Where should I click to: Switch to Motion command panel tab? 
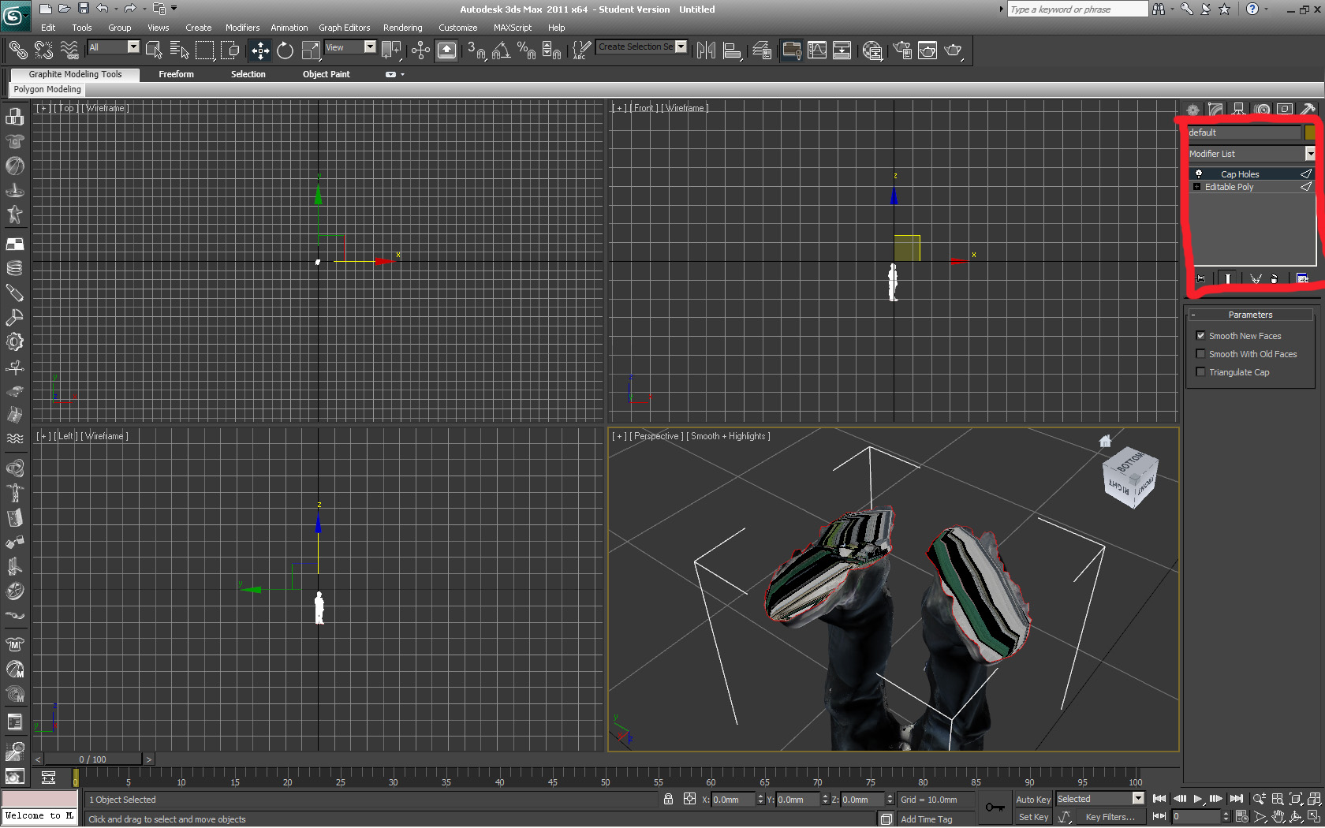tap(1263, 110)
